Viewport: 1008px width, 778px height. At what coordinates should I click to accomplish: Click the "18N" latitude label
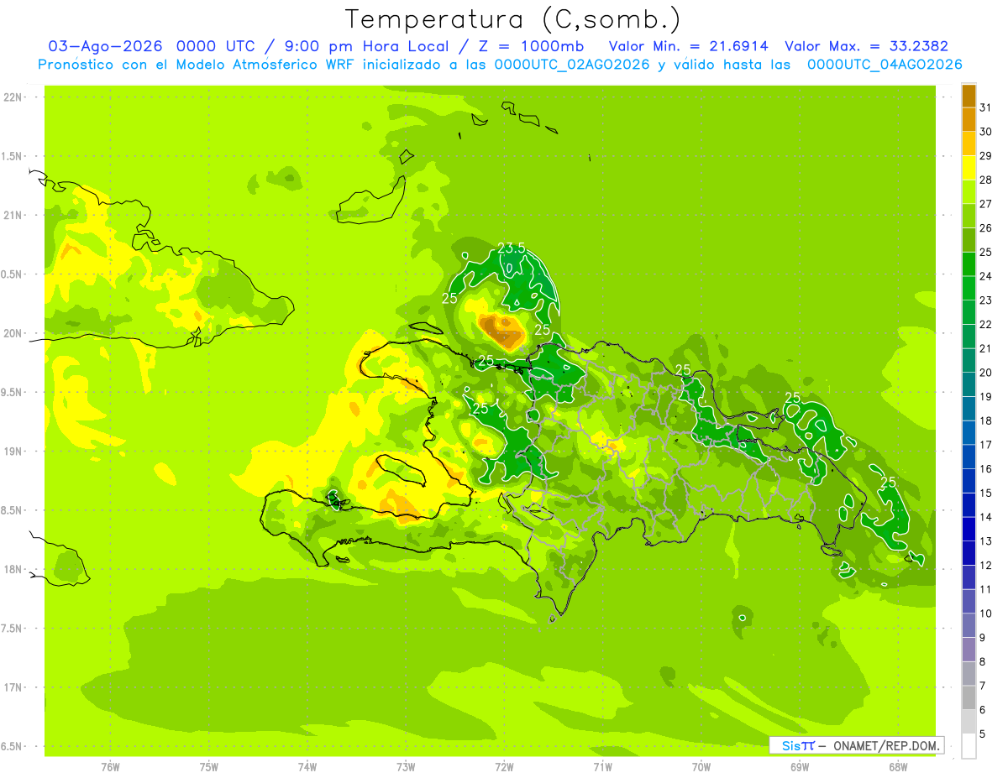pyautogui.click(x=12, y=570)
